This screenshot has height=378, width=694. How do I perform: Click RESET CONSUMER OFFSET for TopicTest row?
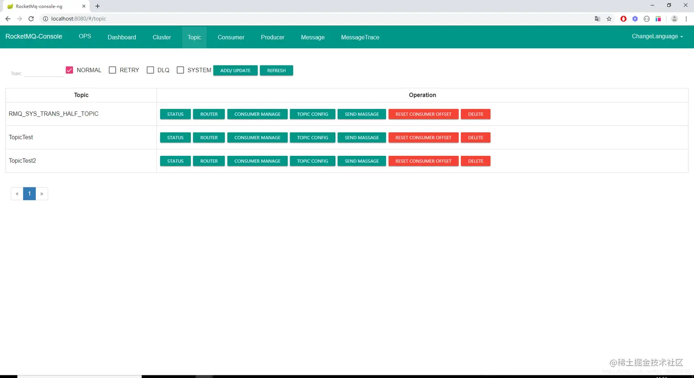coord(423,137)
